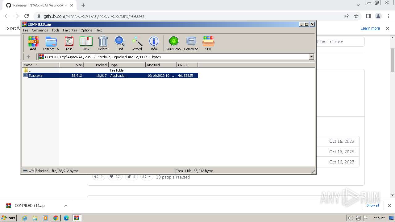Click the drive/key status bar icon
This screenshot has height=222, width=395.
click(x=28, y=171)
